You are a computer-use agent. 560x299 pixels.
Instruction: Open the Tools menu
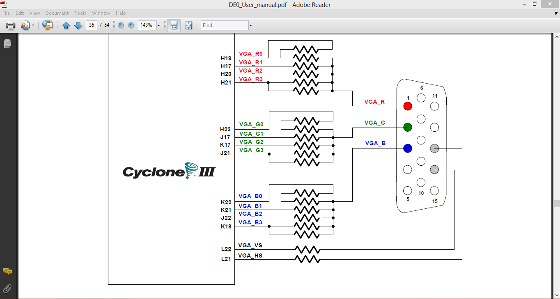click(x=80, y=13)
